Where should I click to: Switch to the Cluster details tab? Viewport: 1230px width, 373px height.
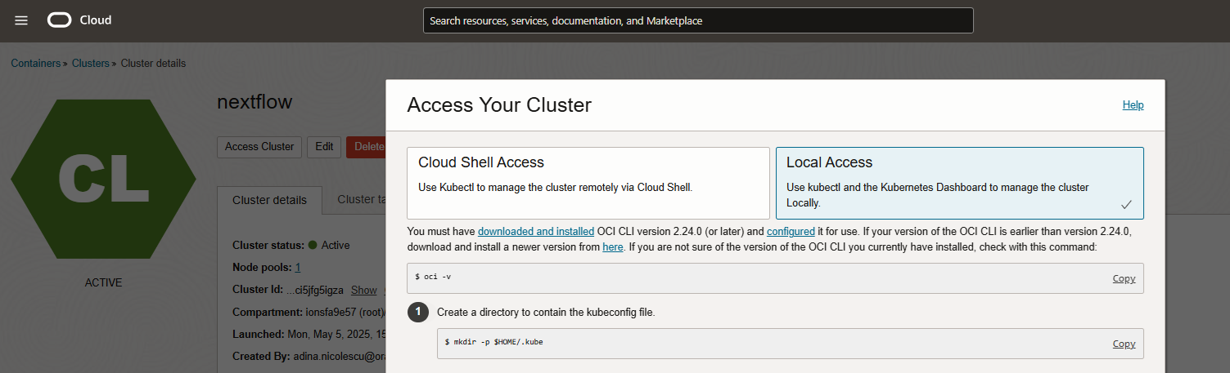[x=269, y=200]
